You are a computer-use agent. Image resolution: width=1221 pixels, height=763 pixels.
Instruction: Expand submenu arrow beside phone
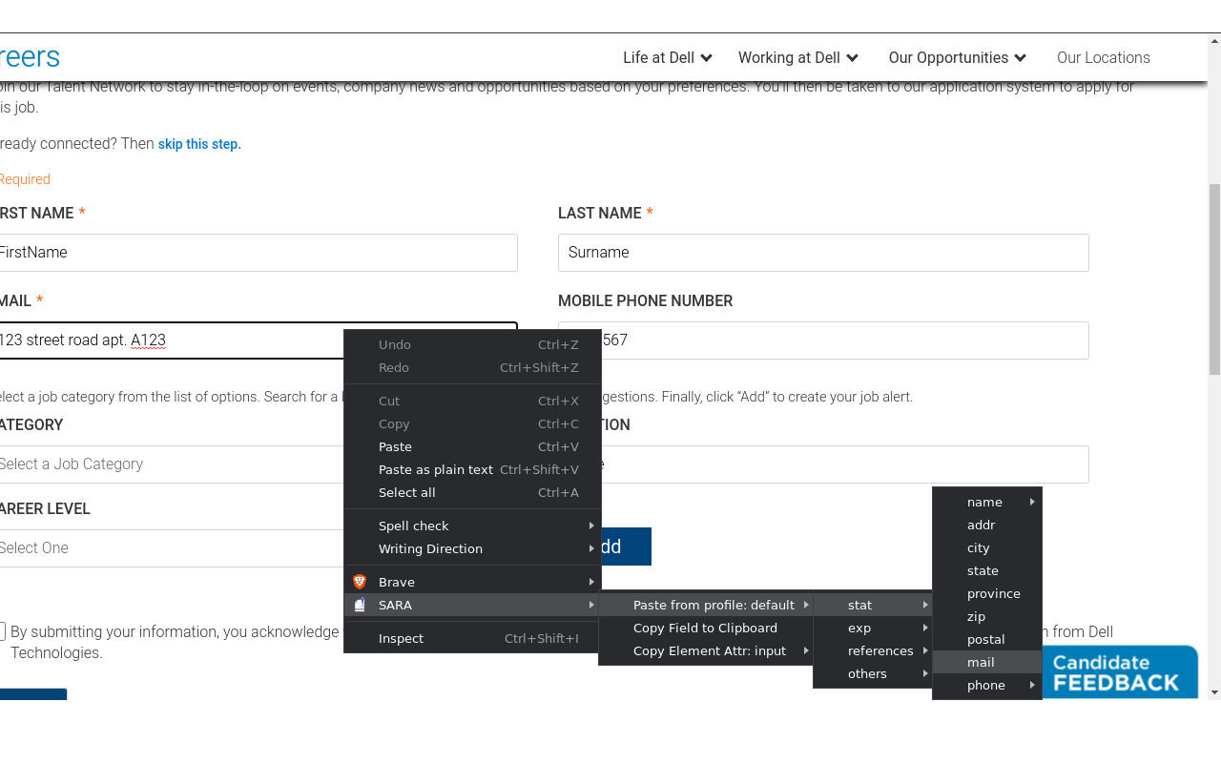tap(1032, 685)
